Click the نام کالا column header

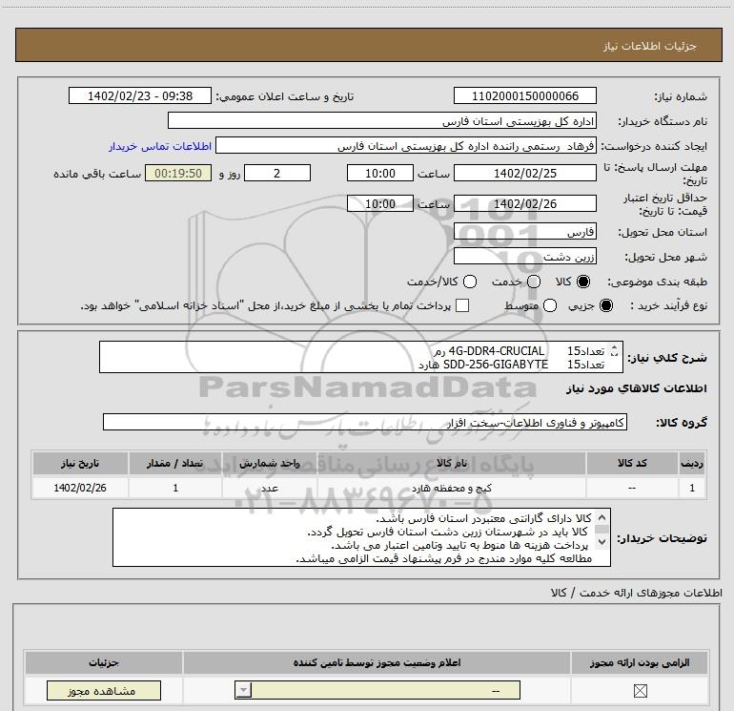coord(452,463)
